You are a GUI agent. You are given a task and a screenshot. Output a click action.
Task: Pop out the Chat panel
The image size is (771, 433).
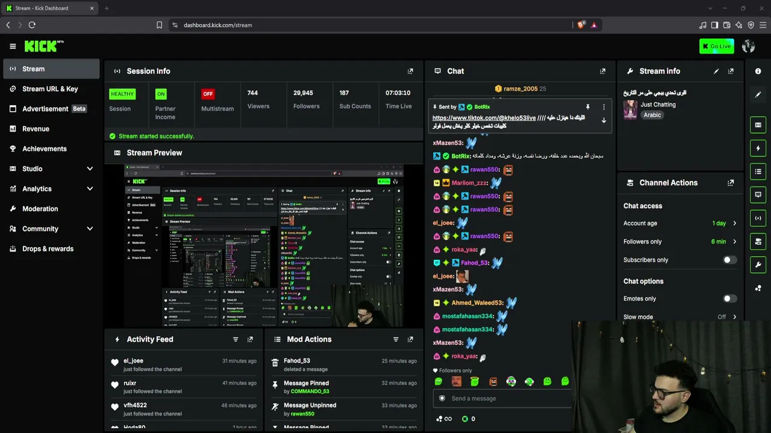tap(602, 71)
